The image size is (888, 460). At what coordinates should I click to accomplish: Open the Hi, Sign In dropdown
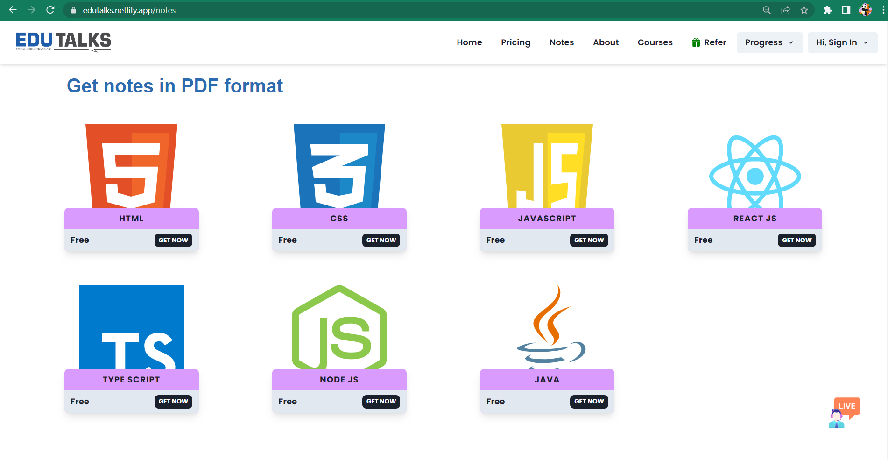point(842,42)
